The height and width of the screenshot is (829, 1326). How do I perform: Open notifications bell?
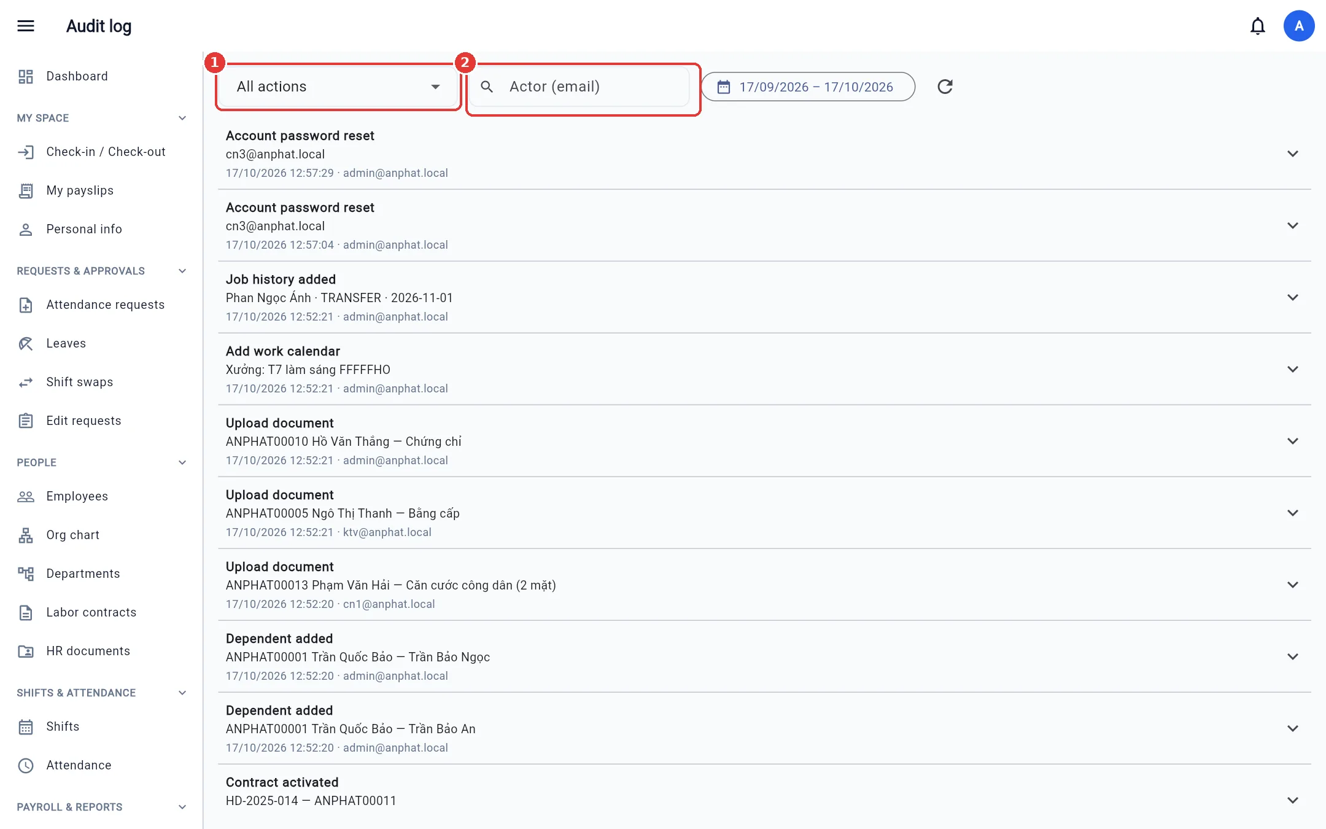(x=1258, y=26)
